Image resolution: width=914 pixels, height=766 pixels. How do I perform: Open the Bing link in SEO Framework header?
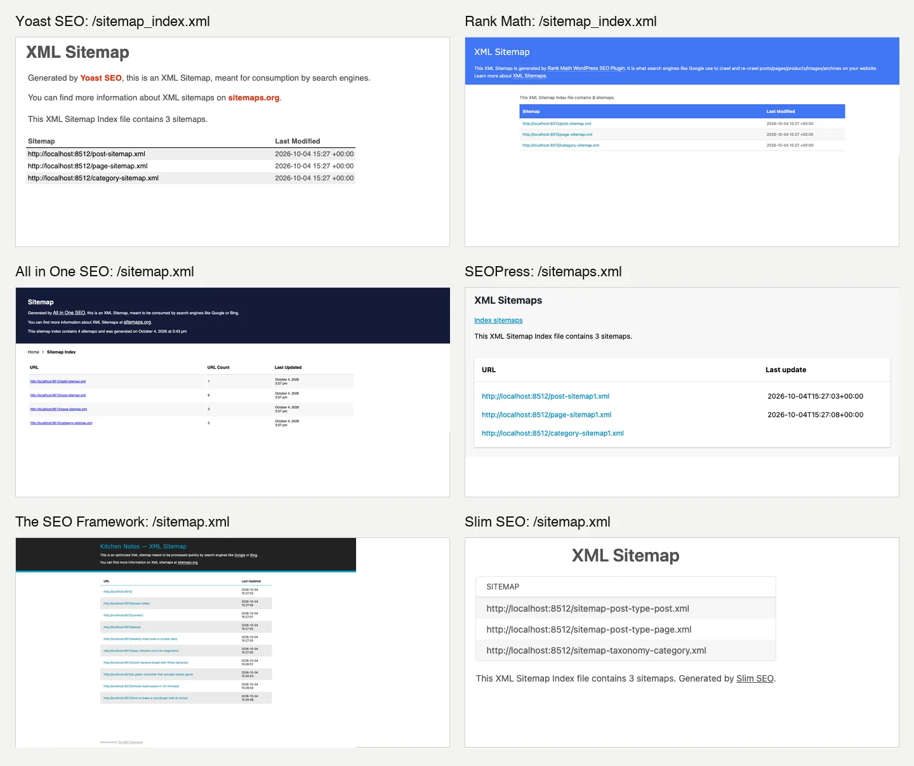254,555
